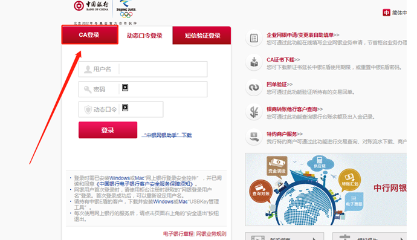Click the Windows link in security control note
The height and width of the screenshot is (240, 417).
click(120, 178)
